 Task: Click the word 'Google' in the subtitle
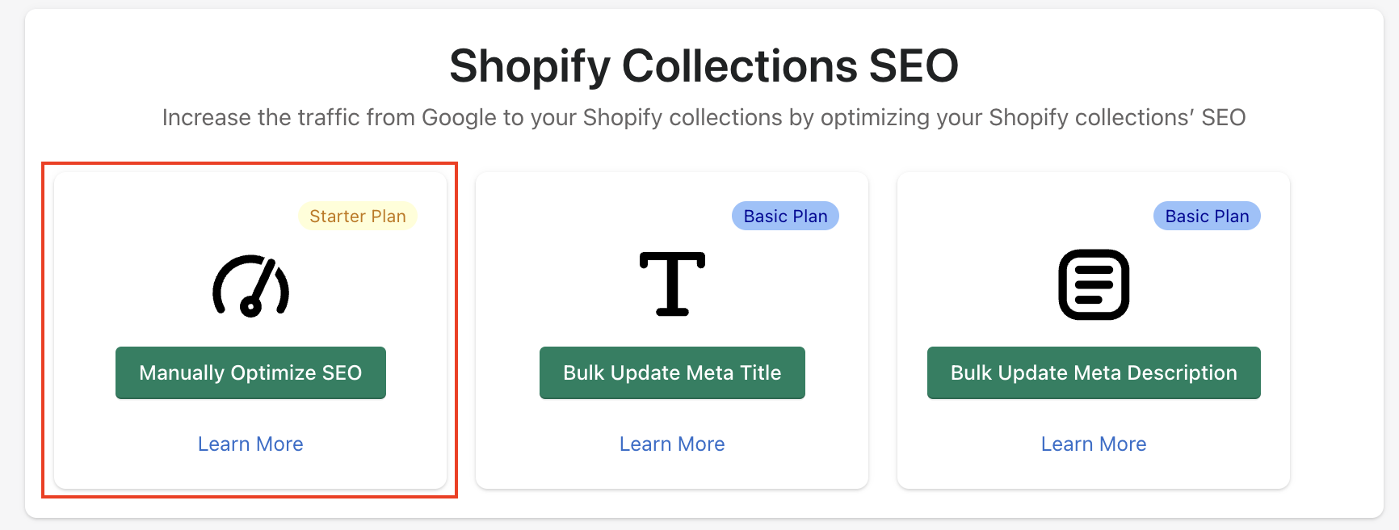(459, 118)
